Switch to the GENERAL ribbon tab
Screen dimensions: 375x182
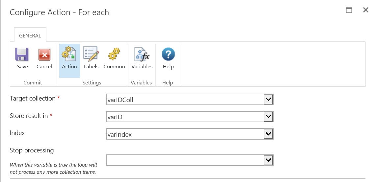tap(30, 36)
